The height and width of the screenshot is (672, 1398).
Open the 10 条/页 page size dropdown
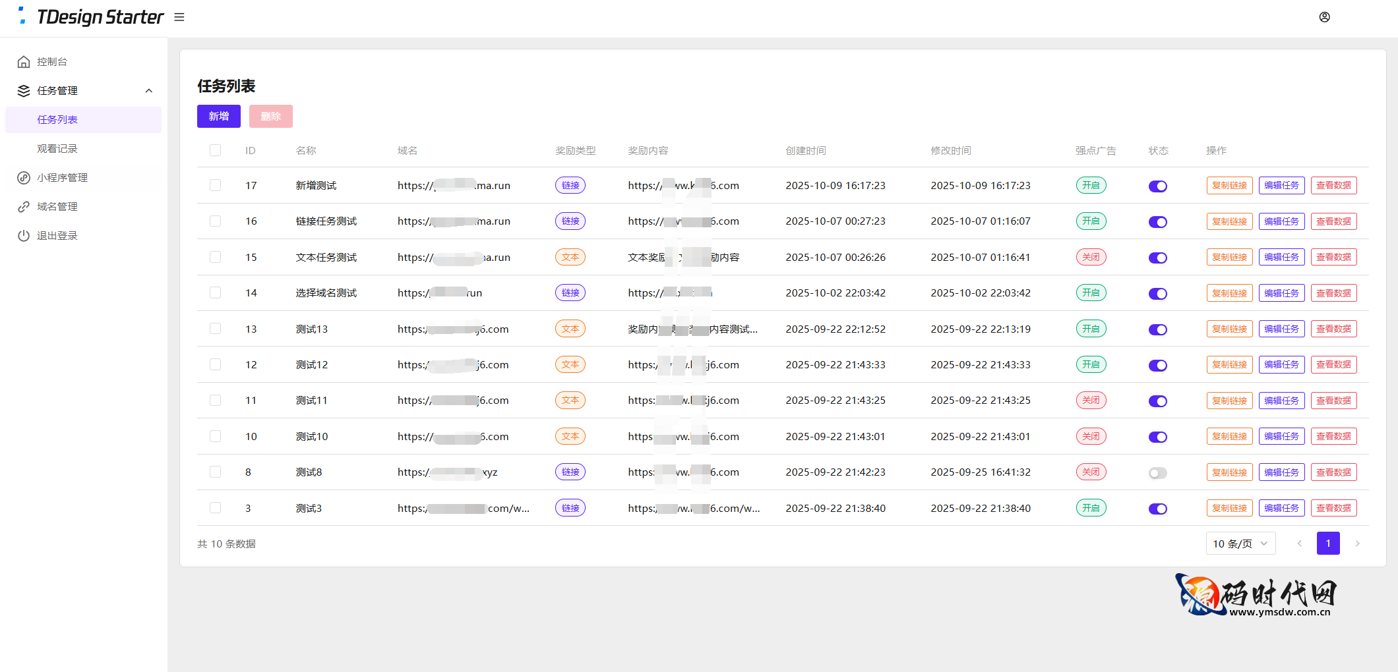click(x=1240, y=544)
